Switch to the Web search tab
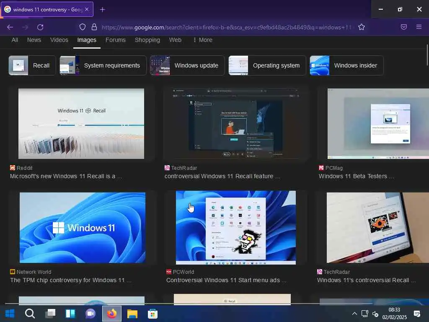The height and width of the screenshot is (322, 429). pos(175,40)
